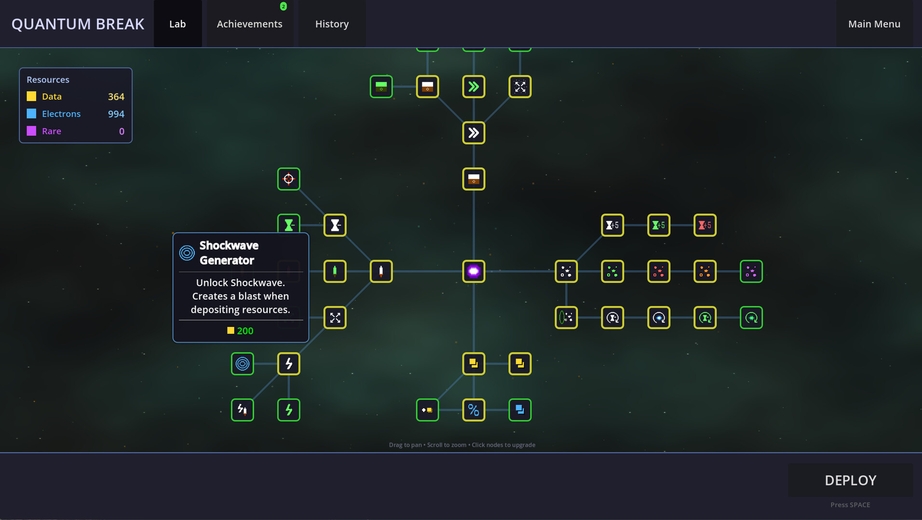Select the blue Shockwave concentric rings node

(x=242, y=364)
